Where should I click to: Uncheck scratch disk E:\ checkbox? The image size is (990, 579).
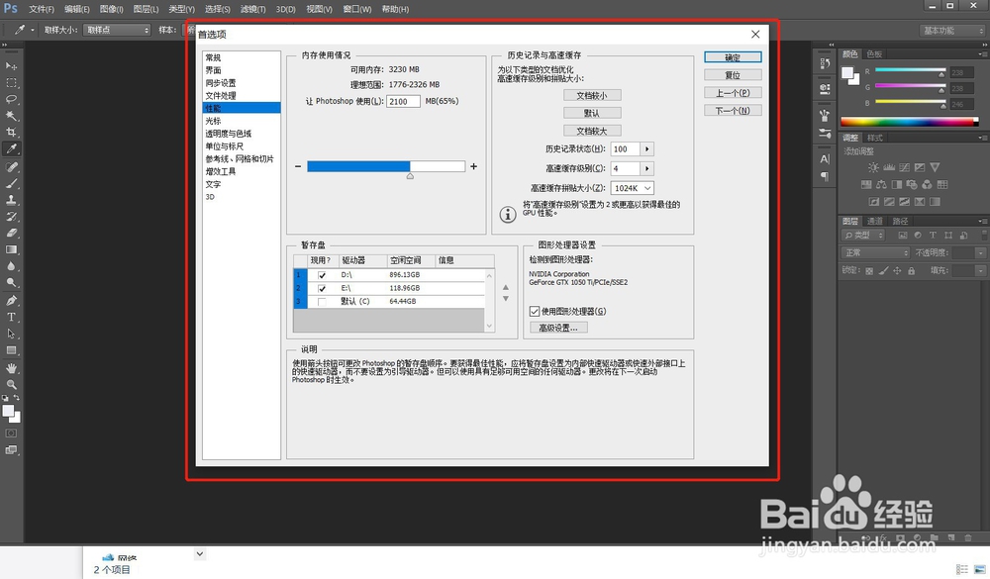tap(322, 289)
